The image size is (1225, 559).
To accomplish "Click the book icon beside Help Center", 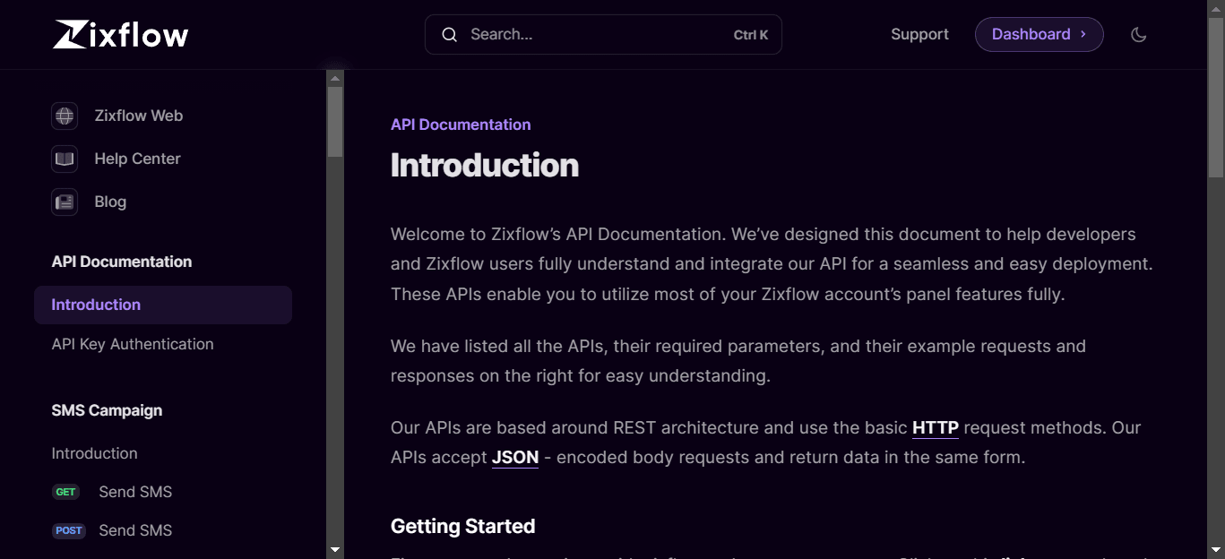I will (65, 159).
